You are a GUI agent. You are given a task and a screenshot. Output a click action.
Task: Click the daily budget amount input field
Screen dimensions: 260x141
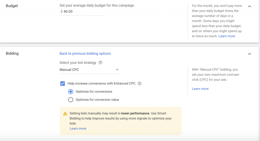pos(83,11)
